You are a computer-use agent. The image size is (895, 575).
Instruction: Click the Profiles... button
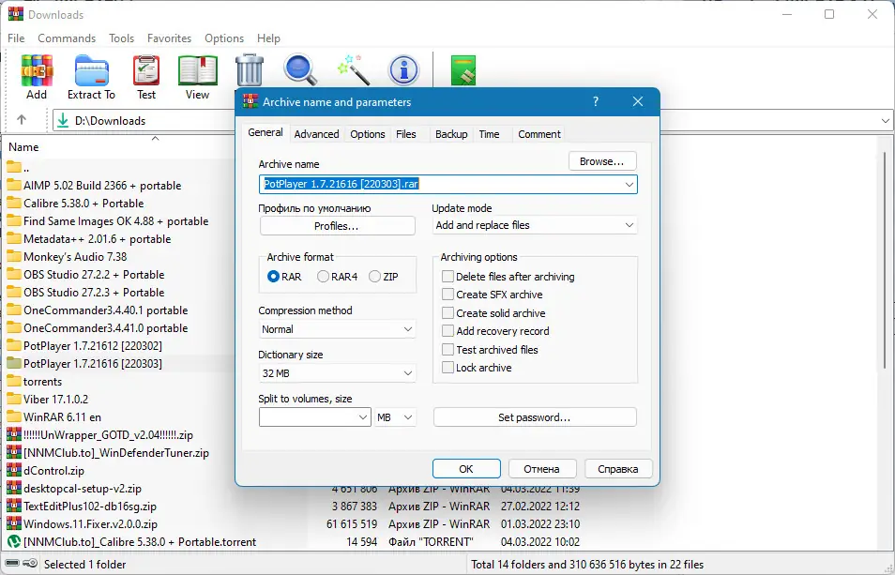[337, 226]
